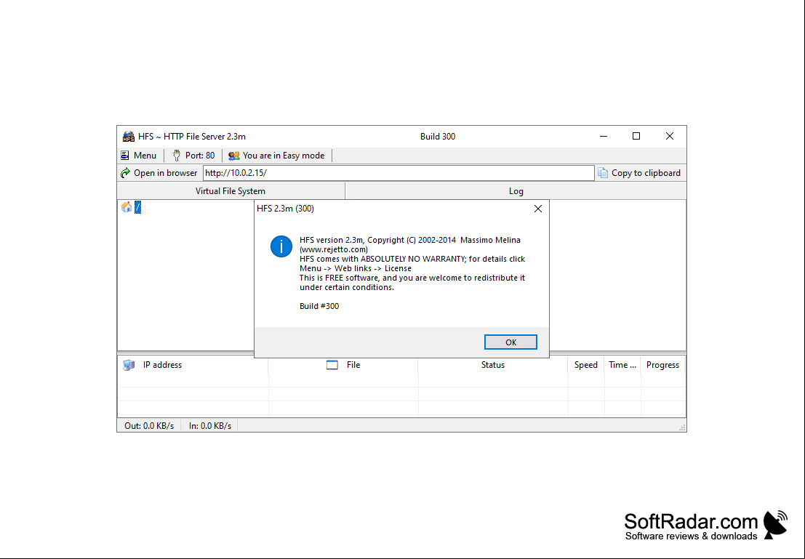Click the http://10.0.2.15/ address field

[399, 173]
